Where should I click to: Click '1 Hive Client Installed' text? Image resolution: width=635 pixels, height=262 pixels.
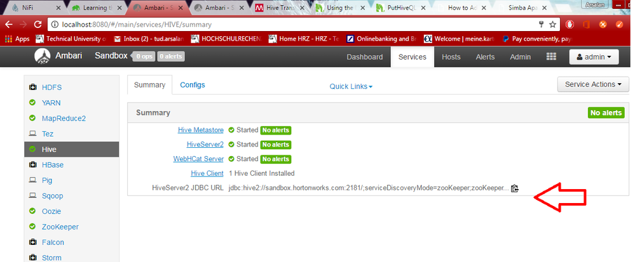click(x=262, y=173)
